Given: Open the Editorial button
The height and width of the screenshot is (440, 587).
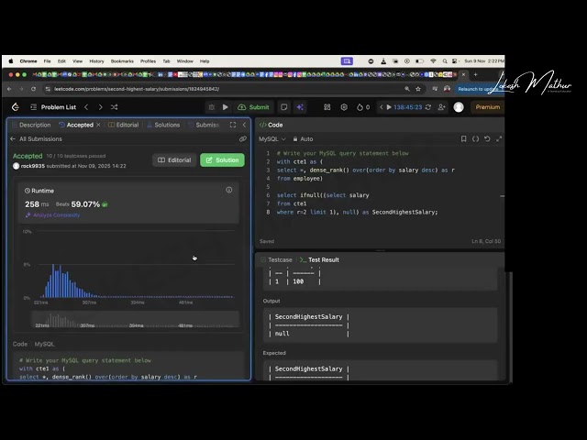Looking at the screenshot, I should tap(174, 160).
